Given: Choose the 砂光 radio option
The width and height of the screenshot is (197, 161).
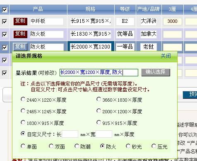Looking at the screenshot, I should (x=128, y=146).
